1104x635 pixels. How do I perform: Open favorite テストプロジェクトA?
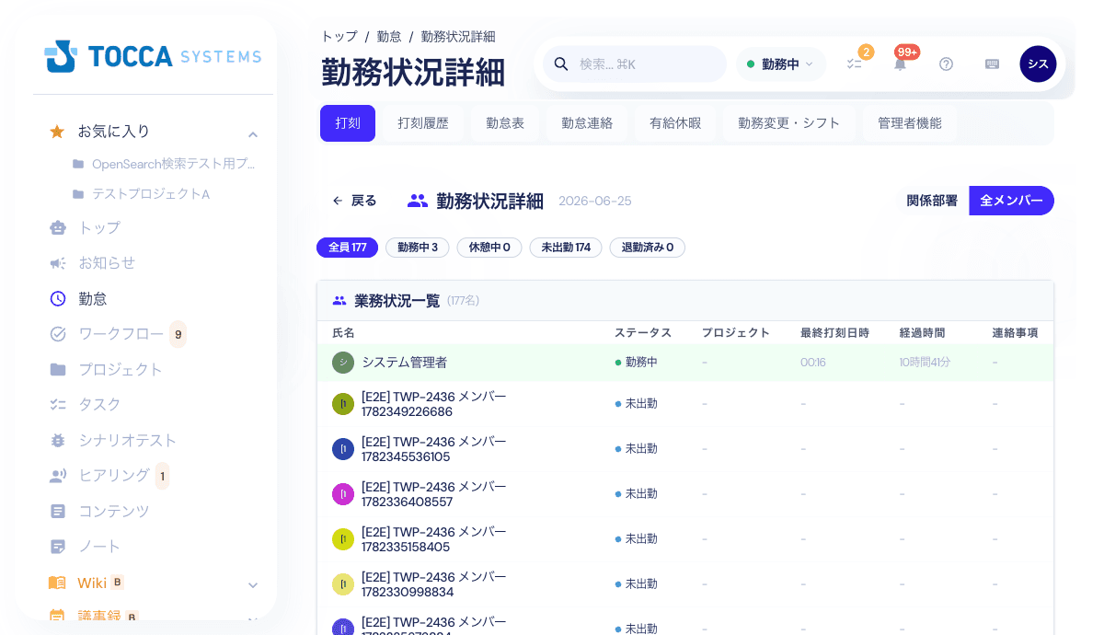tap(151, 194)
